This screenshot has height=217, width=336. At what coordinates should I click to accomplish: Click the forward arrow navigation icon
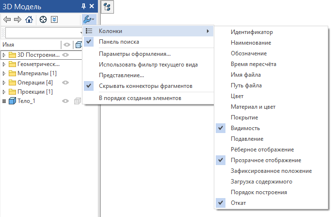pos(18,20)
